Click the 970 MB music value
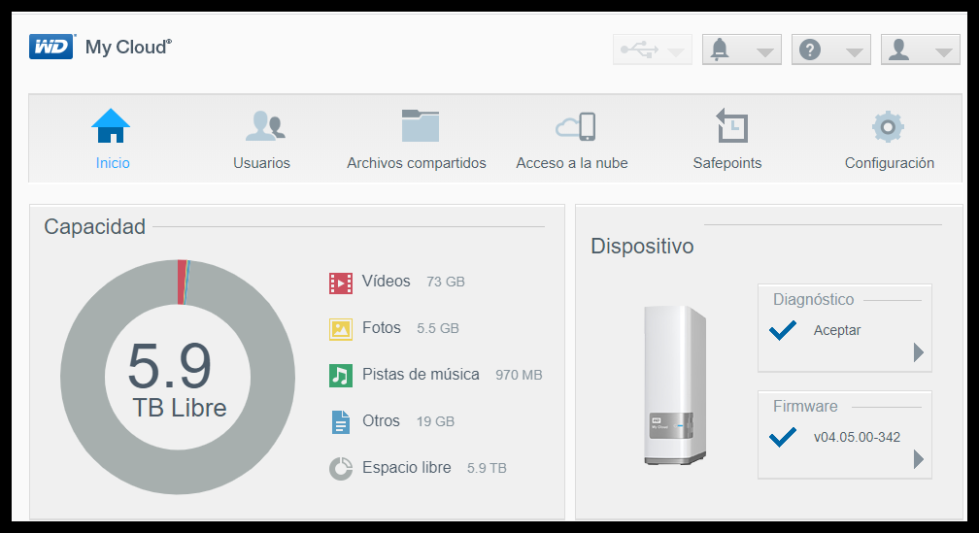Image resolution: width=979 pixels, height=533 pixels. 519,375
